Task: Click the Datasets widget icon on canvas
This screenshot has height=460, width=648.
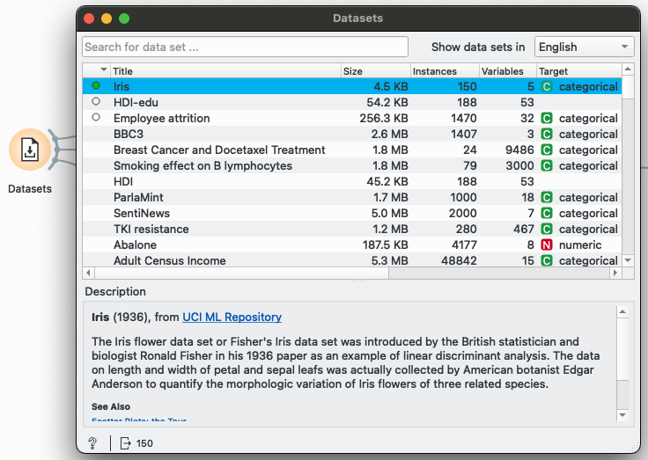Action: point(30,150)
